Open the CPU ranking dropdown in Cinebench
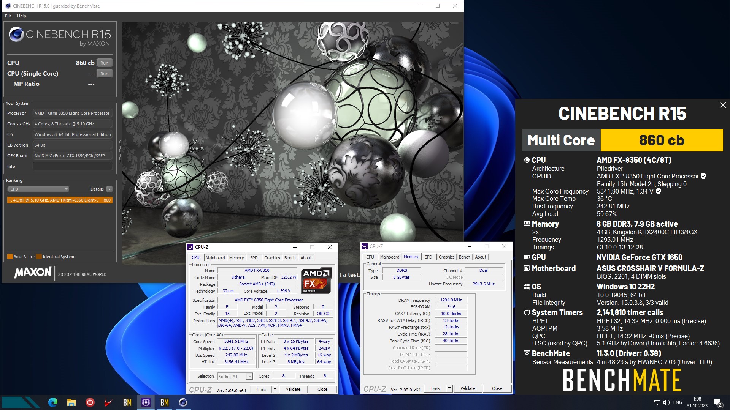 38,189
